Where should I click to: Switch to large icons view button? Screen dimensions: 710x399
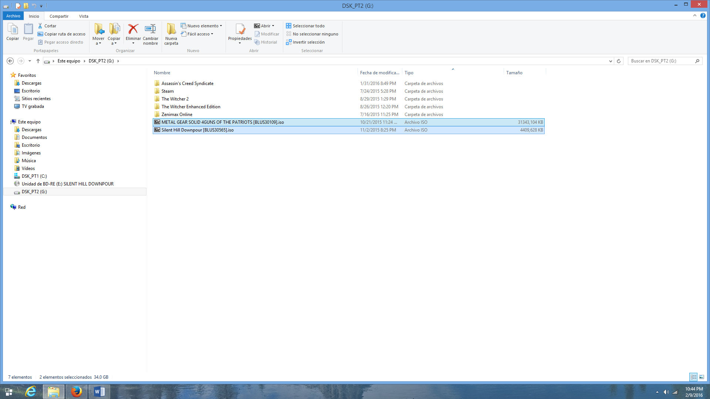701,377
